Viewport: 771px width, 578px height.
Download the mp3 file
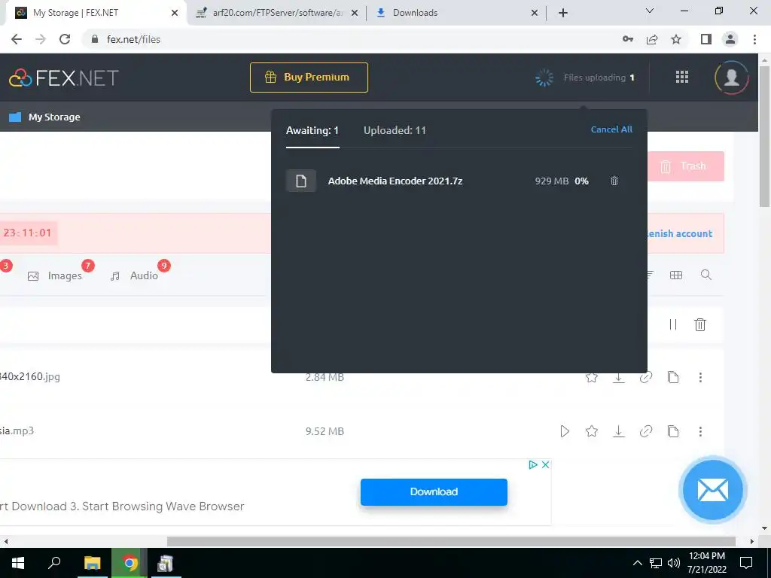(x=619, y=431)
